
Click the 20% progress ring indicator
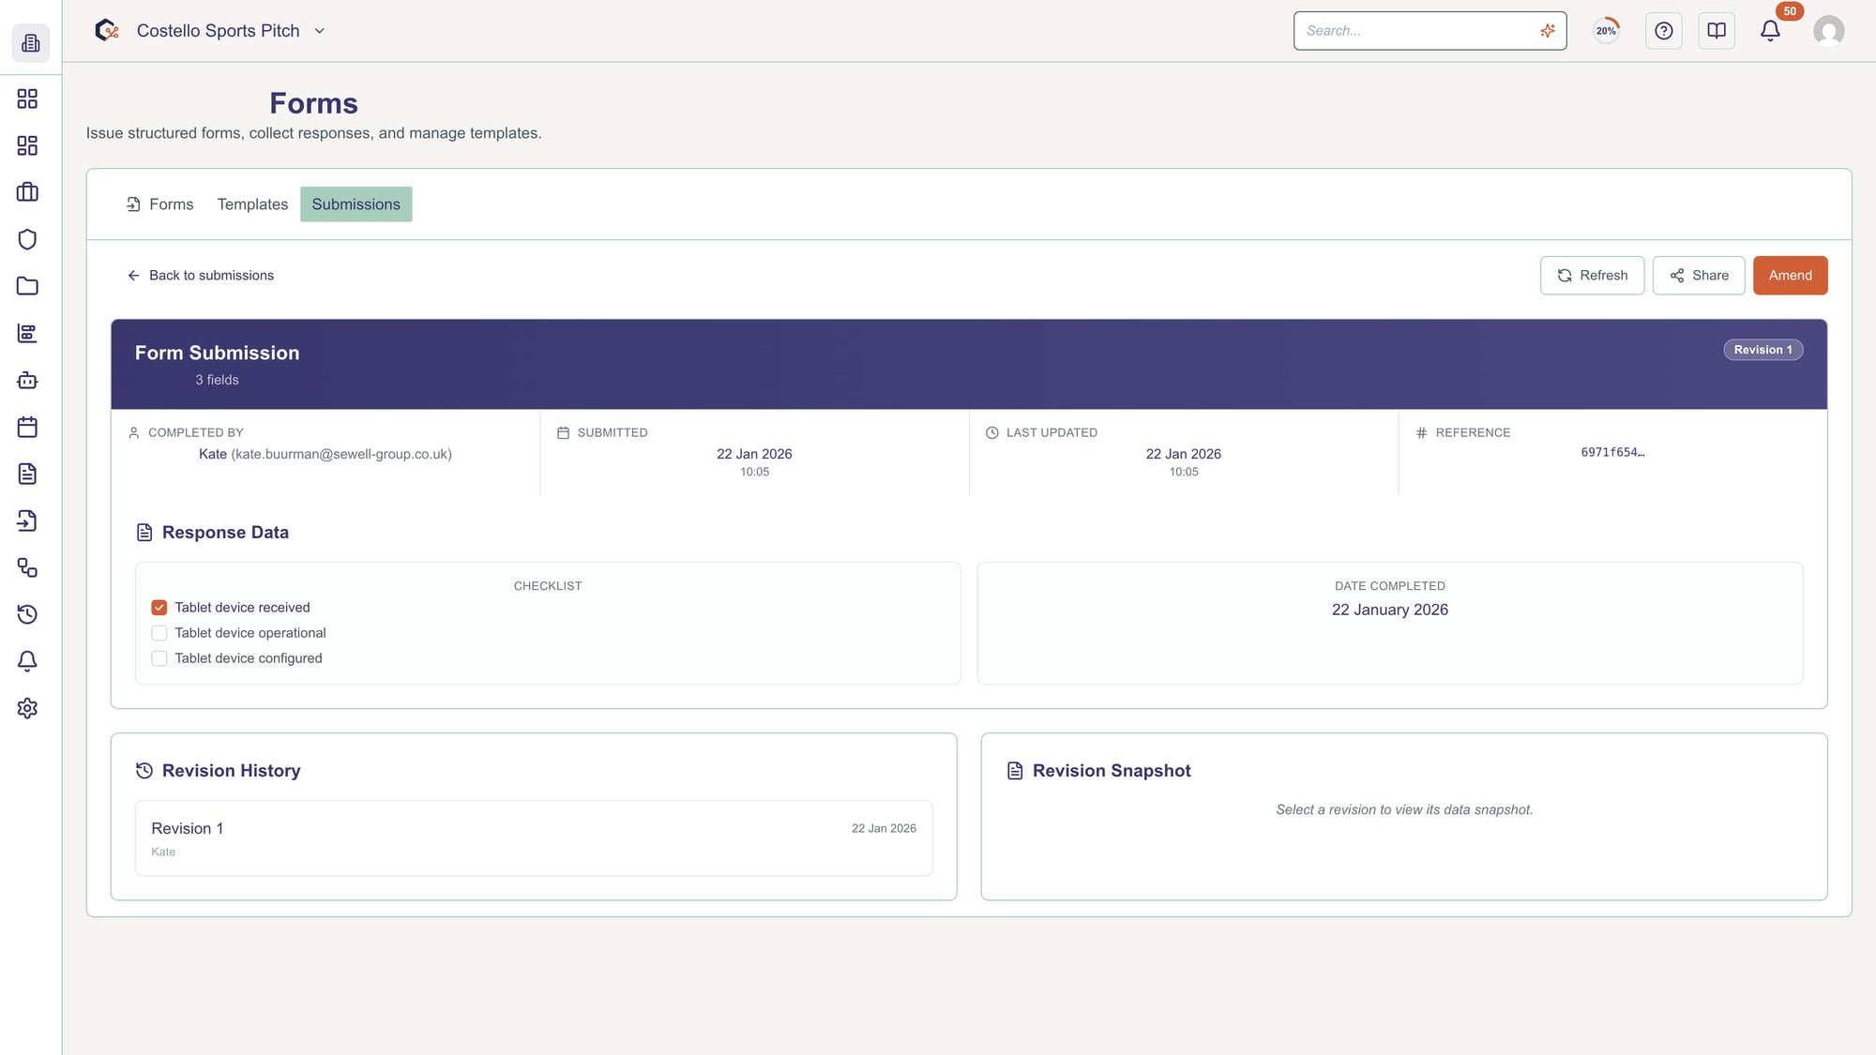1605,30
